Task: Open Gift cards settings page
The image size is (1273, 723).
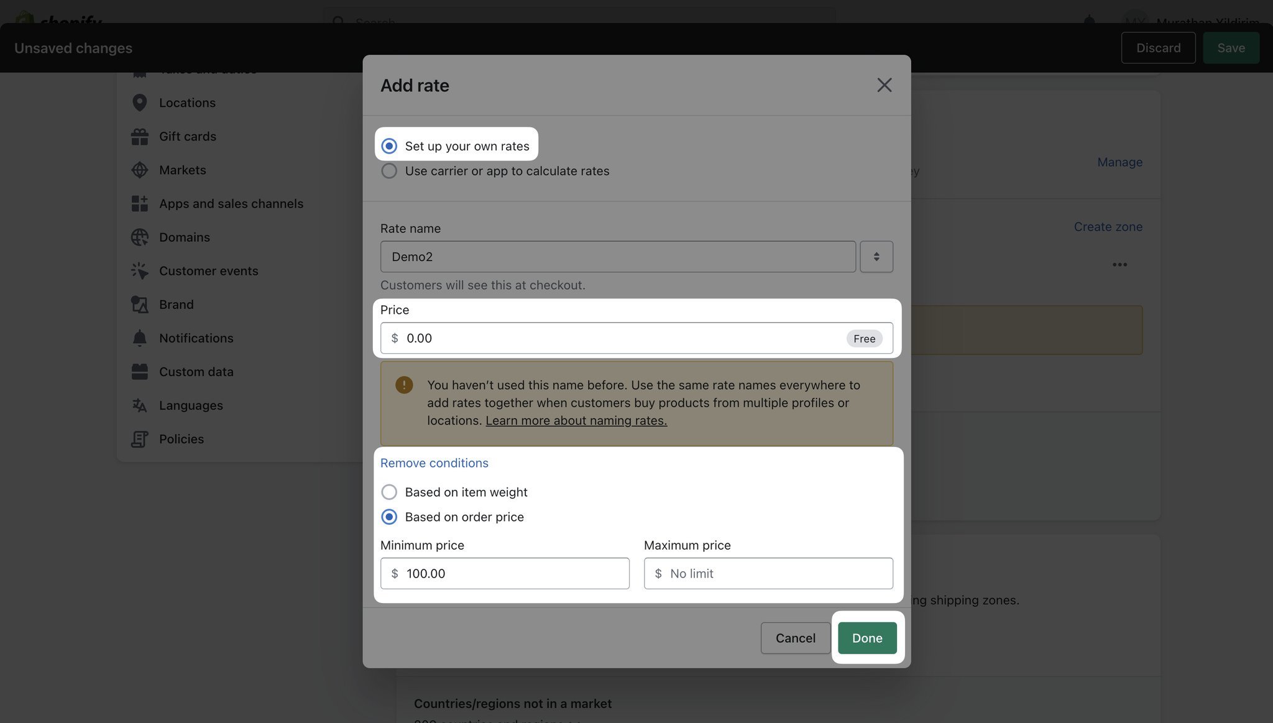Action: tap(188, 136)
